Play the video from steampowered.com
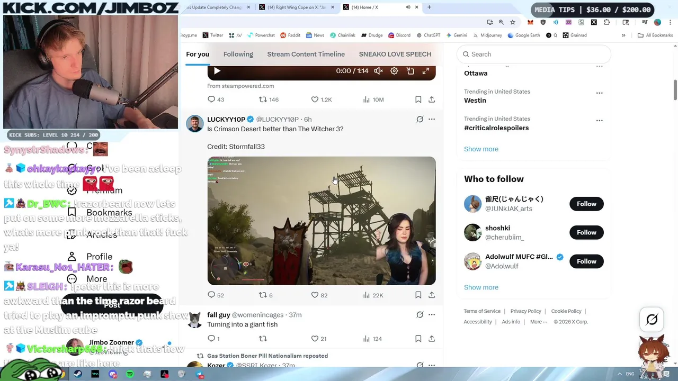This screenshot has height=381, width=678. pyautogui.click(x=217, y=71)
